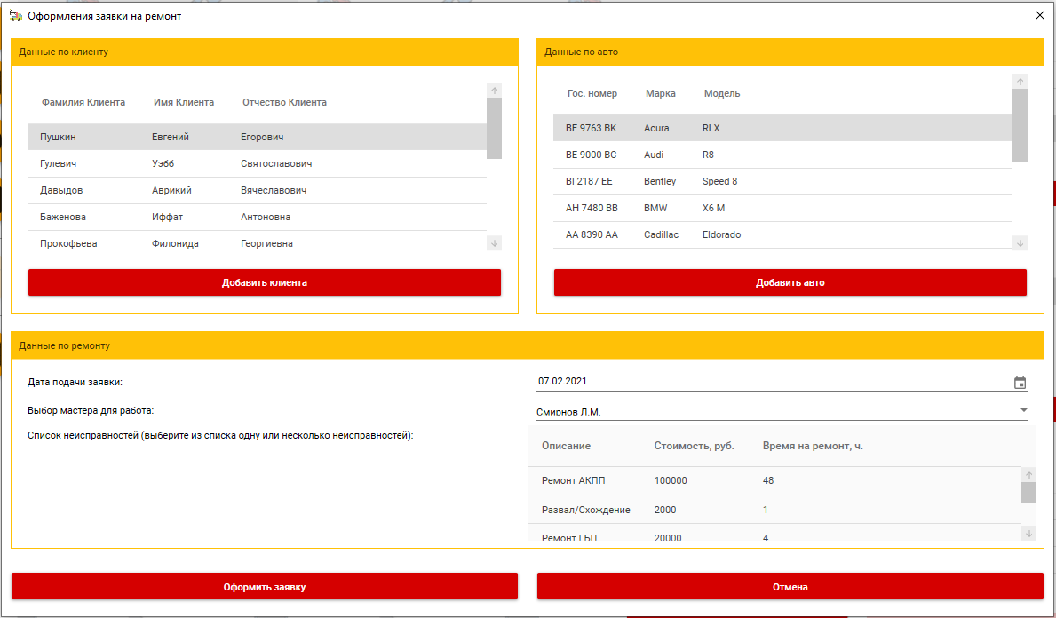Click the first name Иффат cell
Image resolution: width=1056 pixels, height=618 pixels.
(x=167, y=217)
